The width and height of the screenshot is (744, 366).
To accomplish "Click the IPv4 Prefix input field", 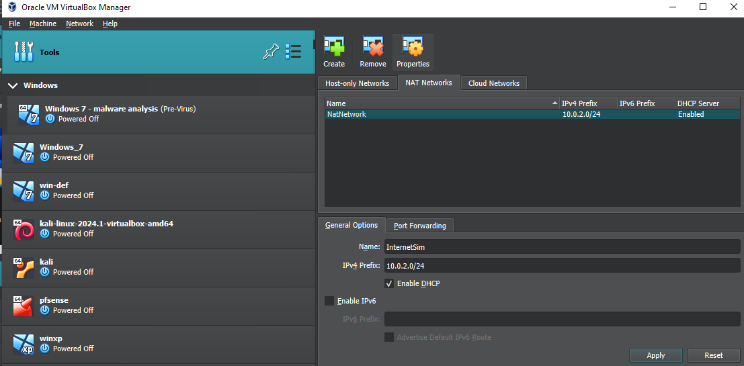I will 563,265.
